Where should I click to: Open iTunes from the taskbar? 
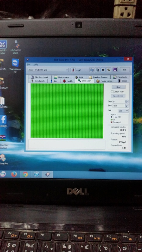pos(36,174)
